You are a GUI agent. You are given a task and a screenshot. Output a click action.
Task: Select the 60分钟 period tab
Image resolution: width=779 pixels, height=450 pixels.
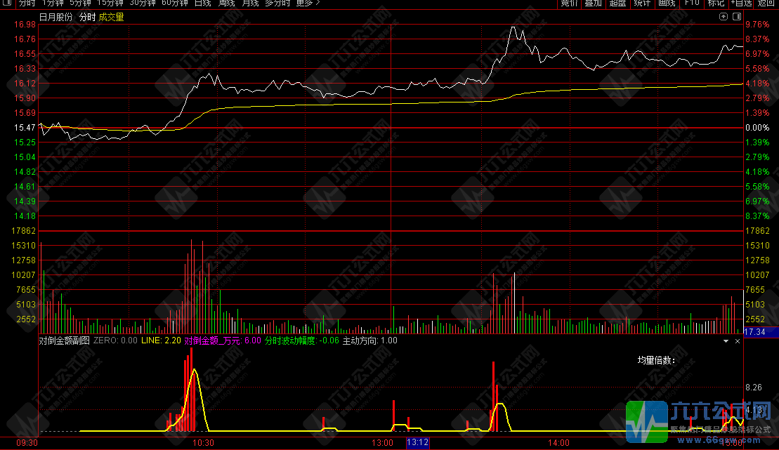click(175, 4)
